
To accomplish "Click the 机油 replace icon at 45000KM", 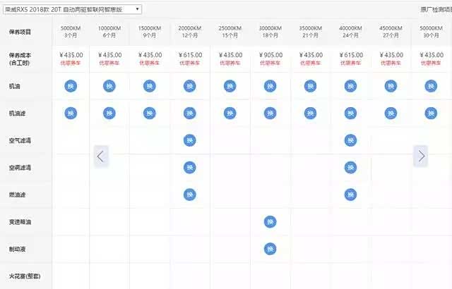I will pos(391,86).
